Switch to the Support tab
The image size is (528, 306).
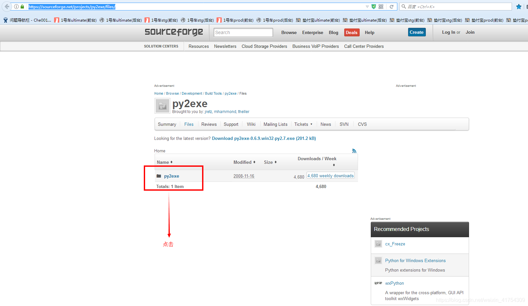[231, 124]
